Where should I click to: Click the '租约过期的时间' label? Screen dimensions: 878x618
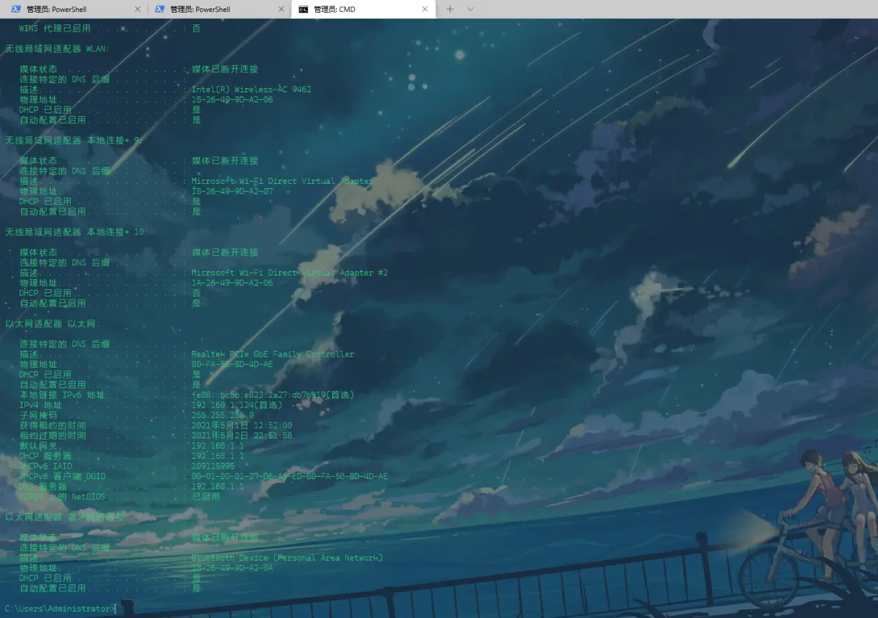pos(52,436)
